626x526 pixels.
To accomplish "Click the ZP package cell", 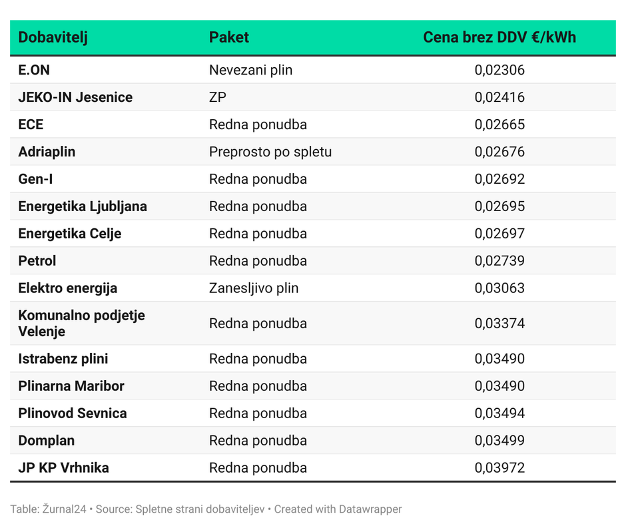I will coord(218,97).
